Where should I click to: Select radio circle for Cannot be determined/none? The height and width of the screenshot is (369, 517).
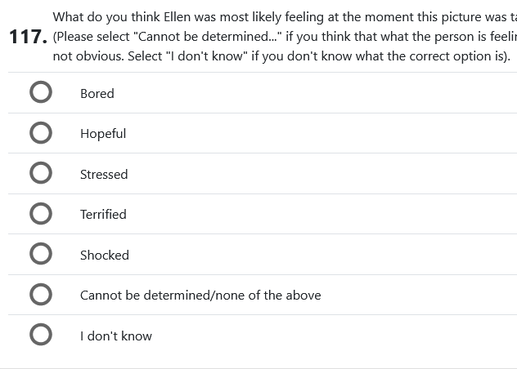click(x=41, y=295)
